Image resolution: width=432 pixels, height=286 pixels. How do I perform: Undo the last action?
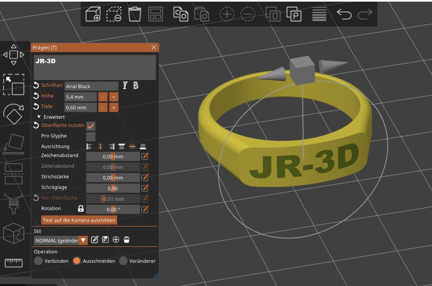tap(344, 14)
